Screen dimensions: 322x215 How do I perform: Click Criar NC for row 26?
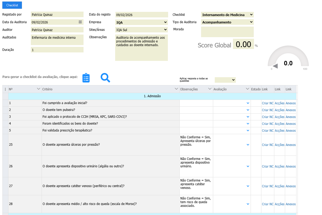(x=267, y=167)
